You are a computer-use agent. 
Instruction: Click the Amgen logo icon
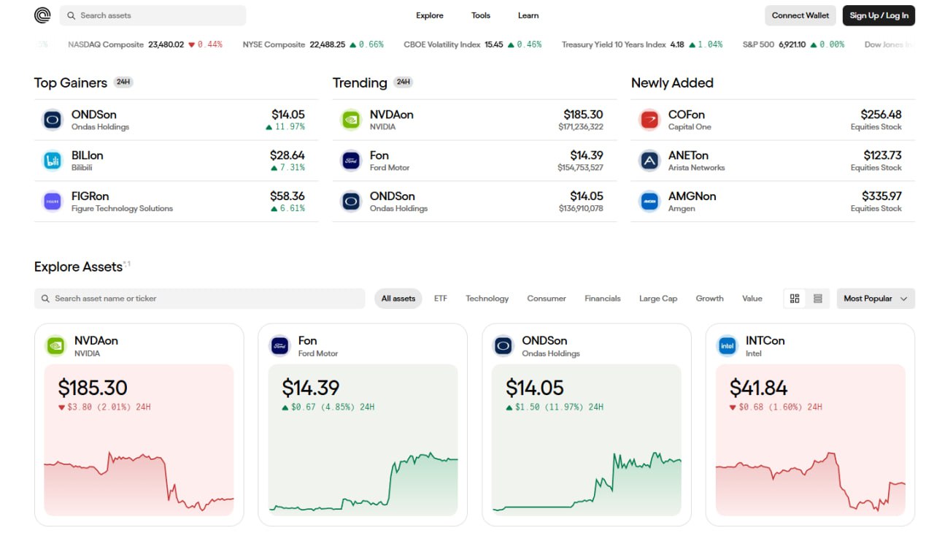pos(649,202)
